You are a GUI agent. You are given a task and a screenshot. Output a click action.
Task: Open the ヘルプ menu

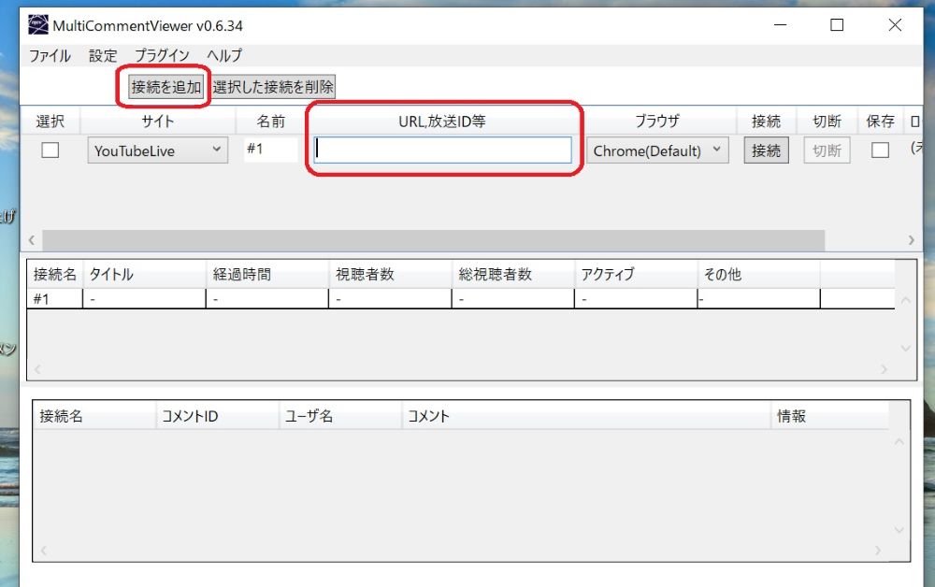pyautogui.click(x=224, y=56)
